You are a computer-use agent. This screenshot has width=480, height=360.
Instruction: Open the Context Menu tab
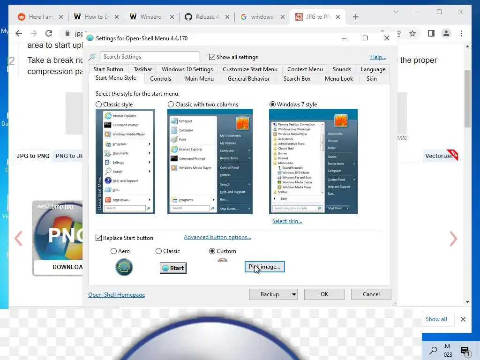(305, 69)
